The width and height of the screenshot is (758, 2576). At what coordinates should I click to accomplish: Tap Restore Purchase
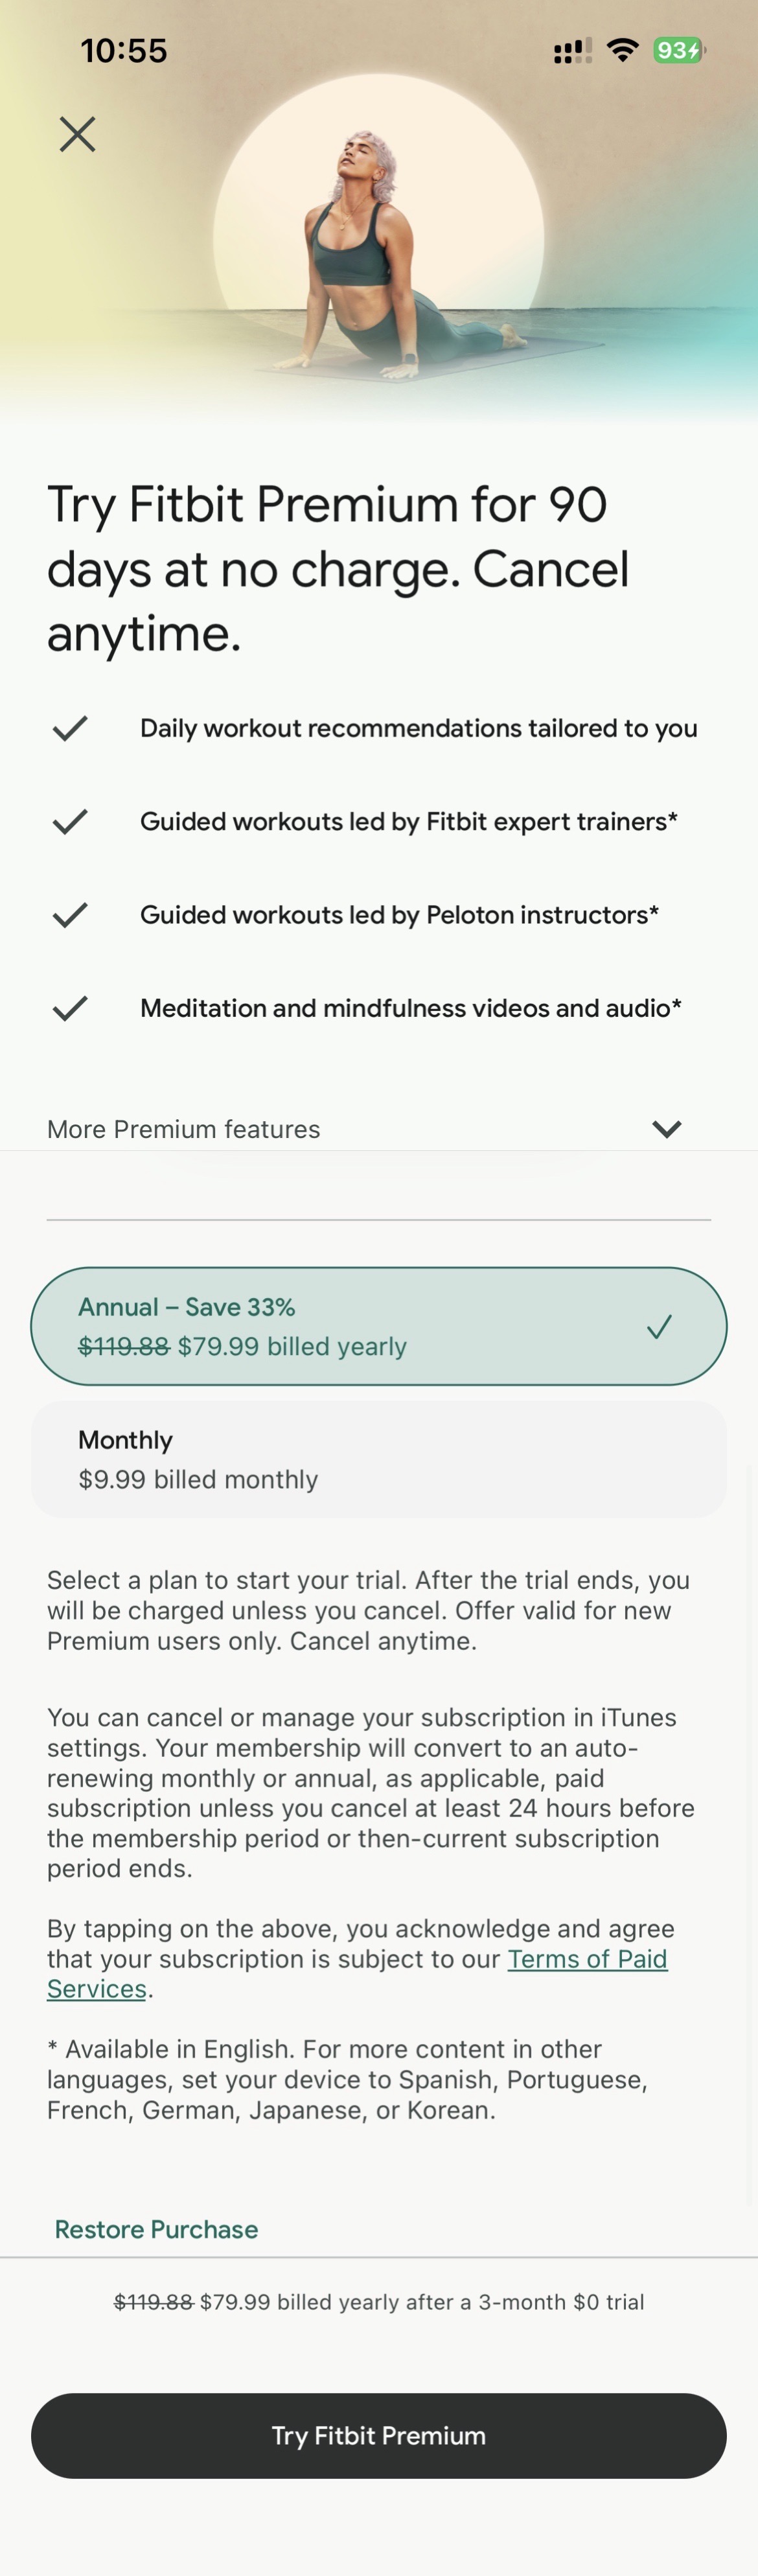(x=156, y=2229)
